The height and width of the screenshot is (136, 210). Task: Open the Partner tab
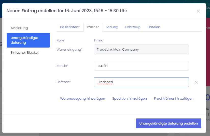(93, 27)
